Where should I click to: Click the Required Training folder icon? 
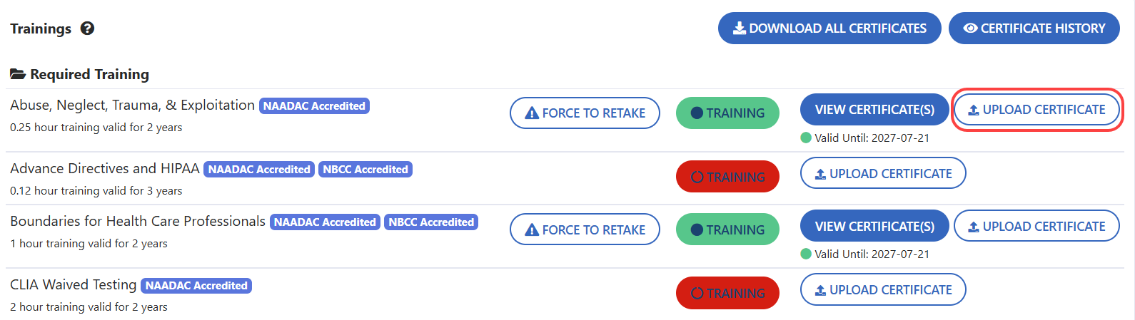coord(18,74)
